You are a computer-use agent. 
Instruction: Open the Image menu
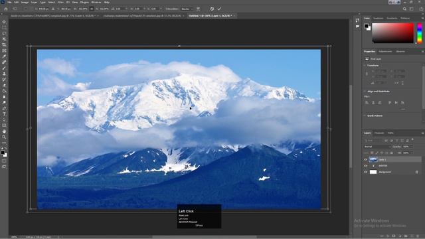pos(25,2)
